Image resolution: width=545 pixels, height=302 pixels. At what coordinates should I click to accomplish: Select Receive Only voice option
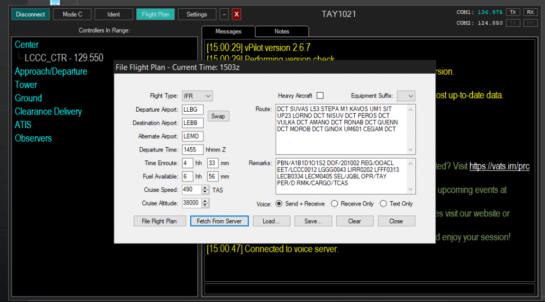(x=336, y=204)
